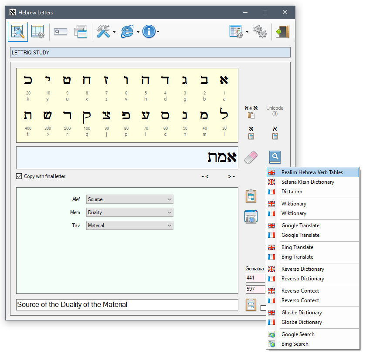Open the Internet Explorer icon dropdown arrow
Screen dimensions: 366x357
[138, 32]
